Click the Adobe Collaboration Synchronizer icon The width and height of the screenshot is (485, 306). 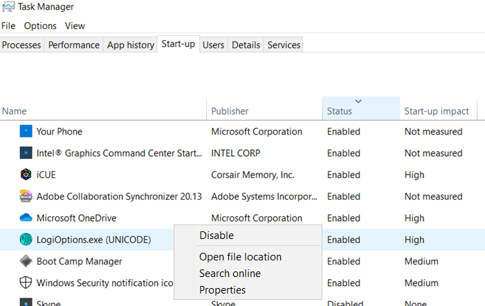[x=26, y=196]
